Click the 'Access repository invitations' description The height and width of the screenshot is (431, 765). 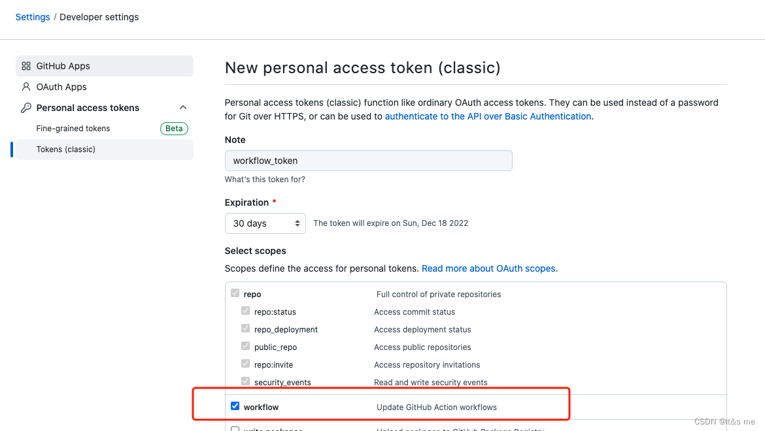(427, 365)
